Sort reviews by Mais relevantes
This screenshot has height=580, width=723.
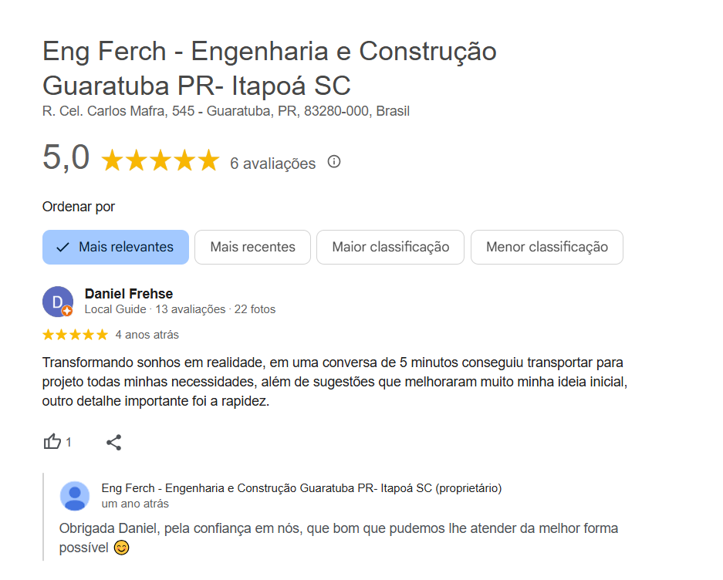click(116, 248)
